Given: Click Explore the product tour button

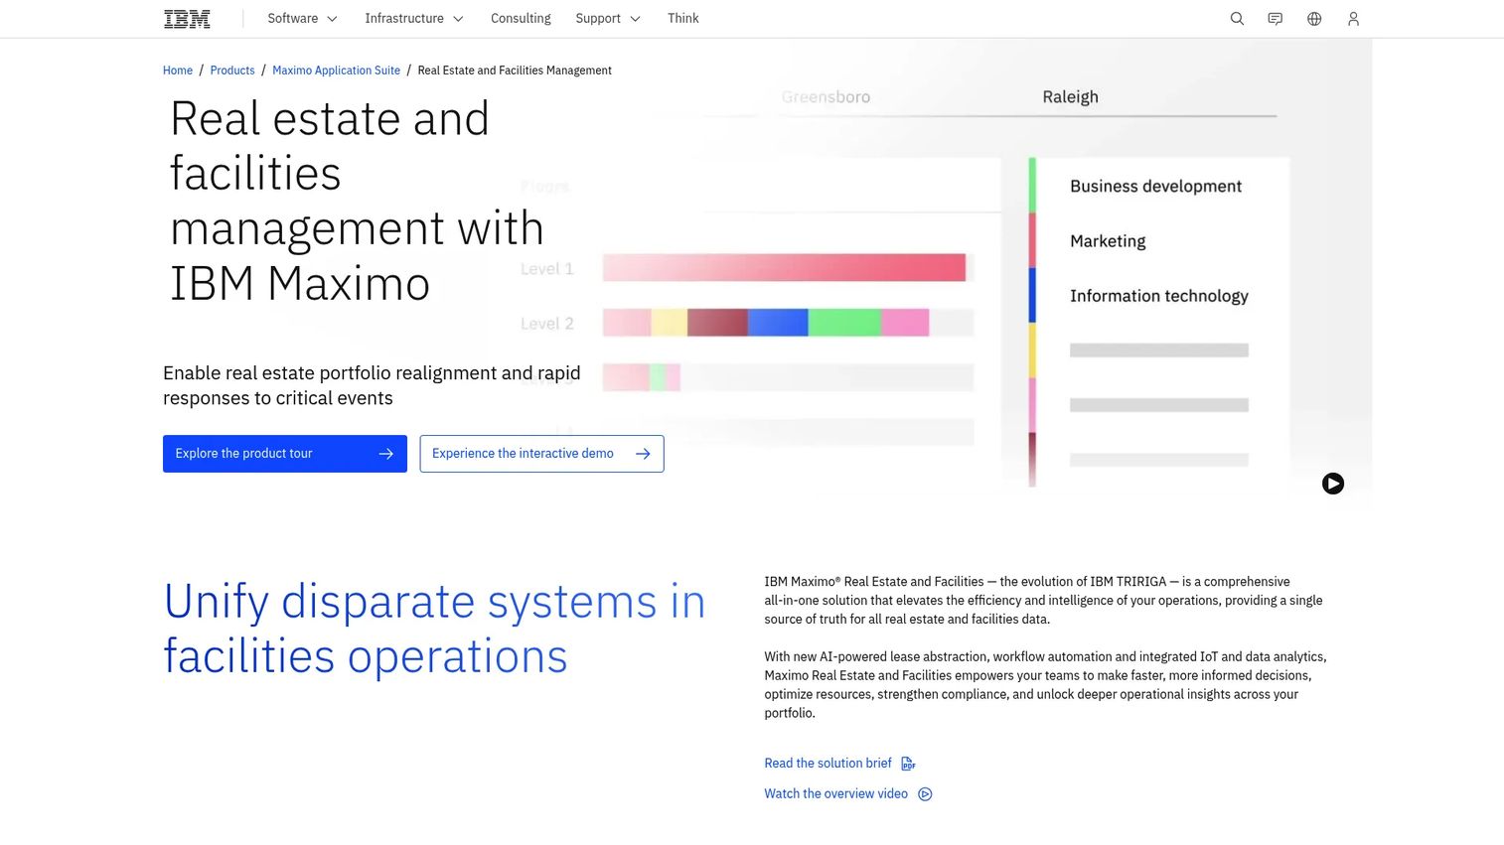Looking at the screenshot, I should point(285,454).
